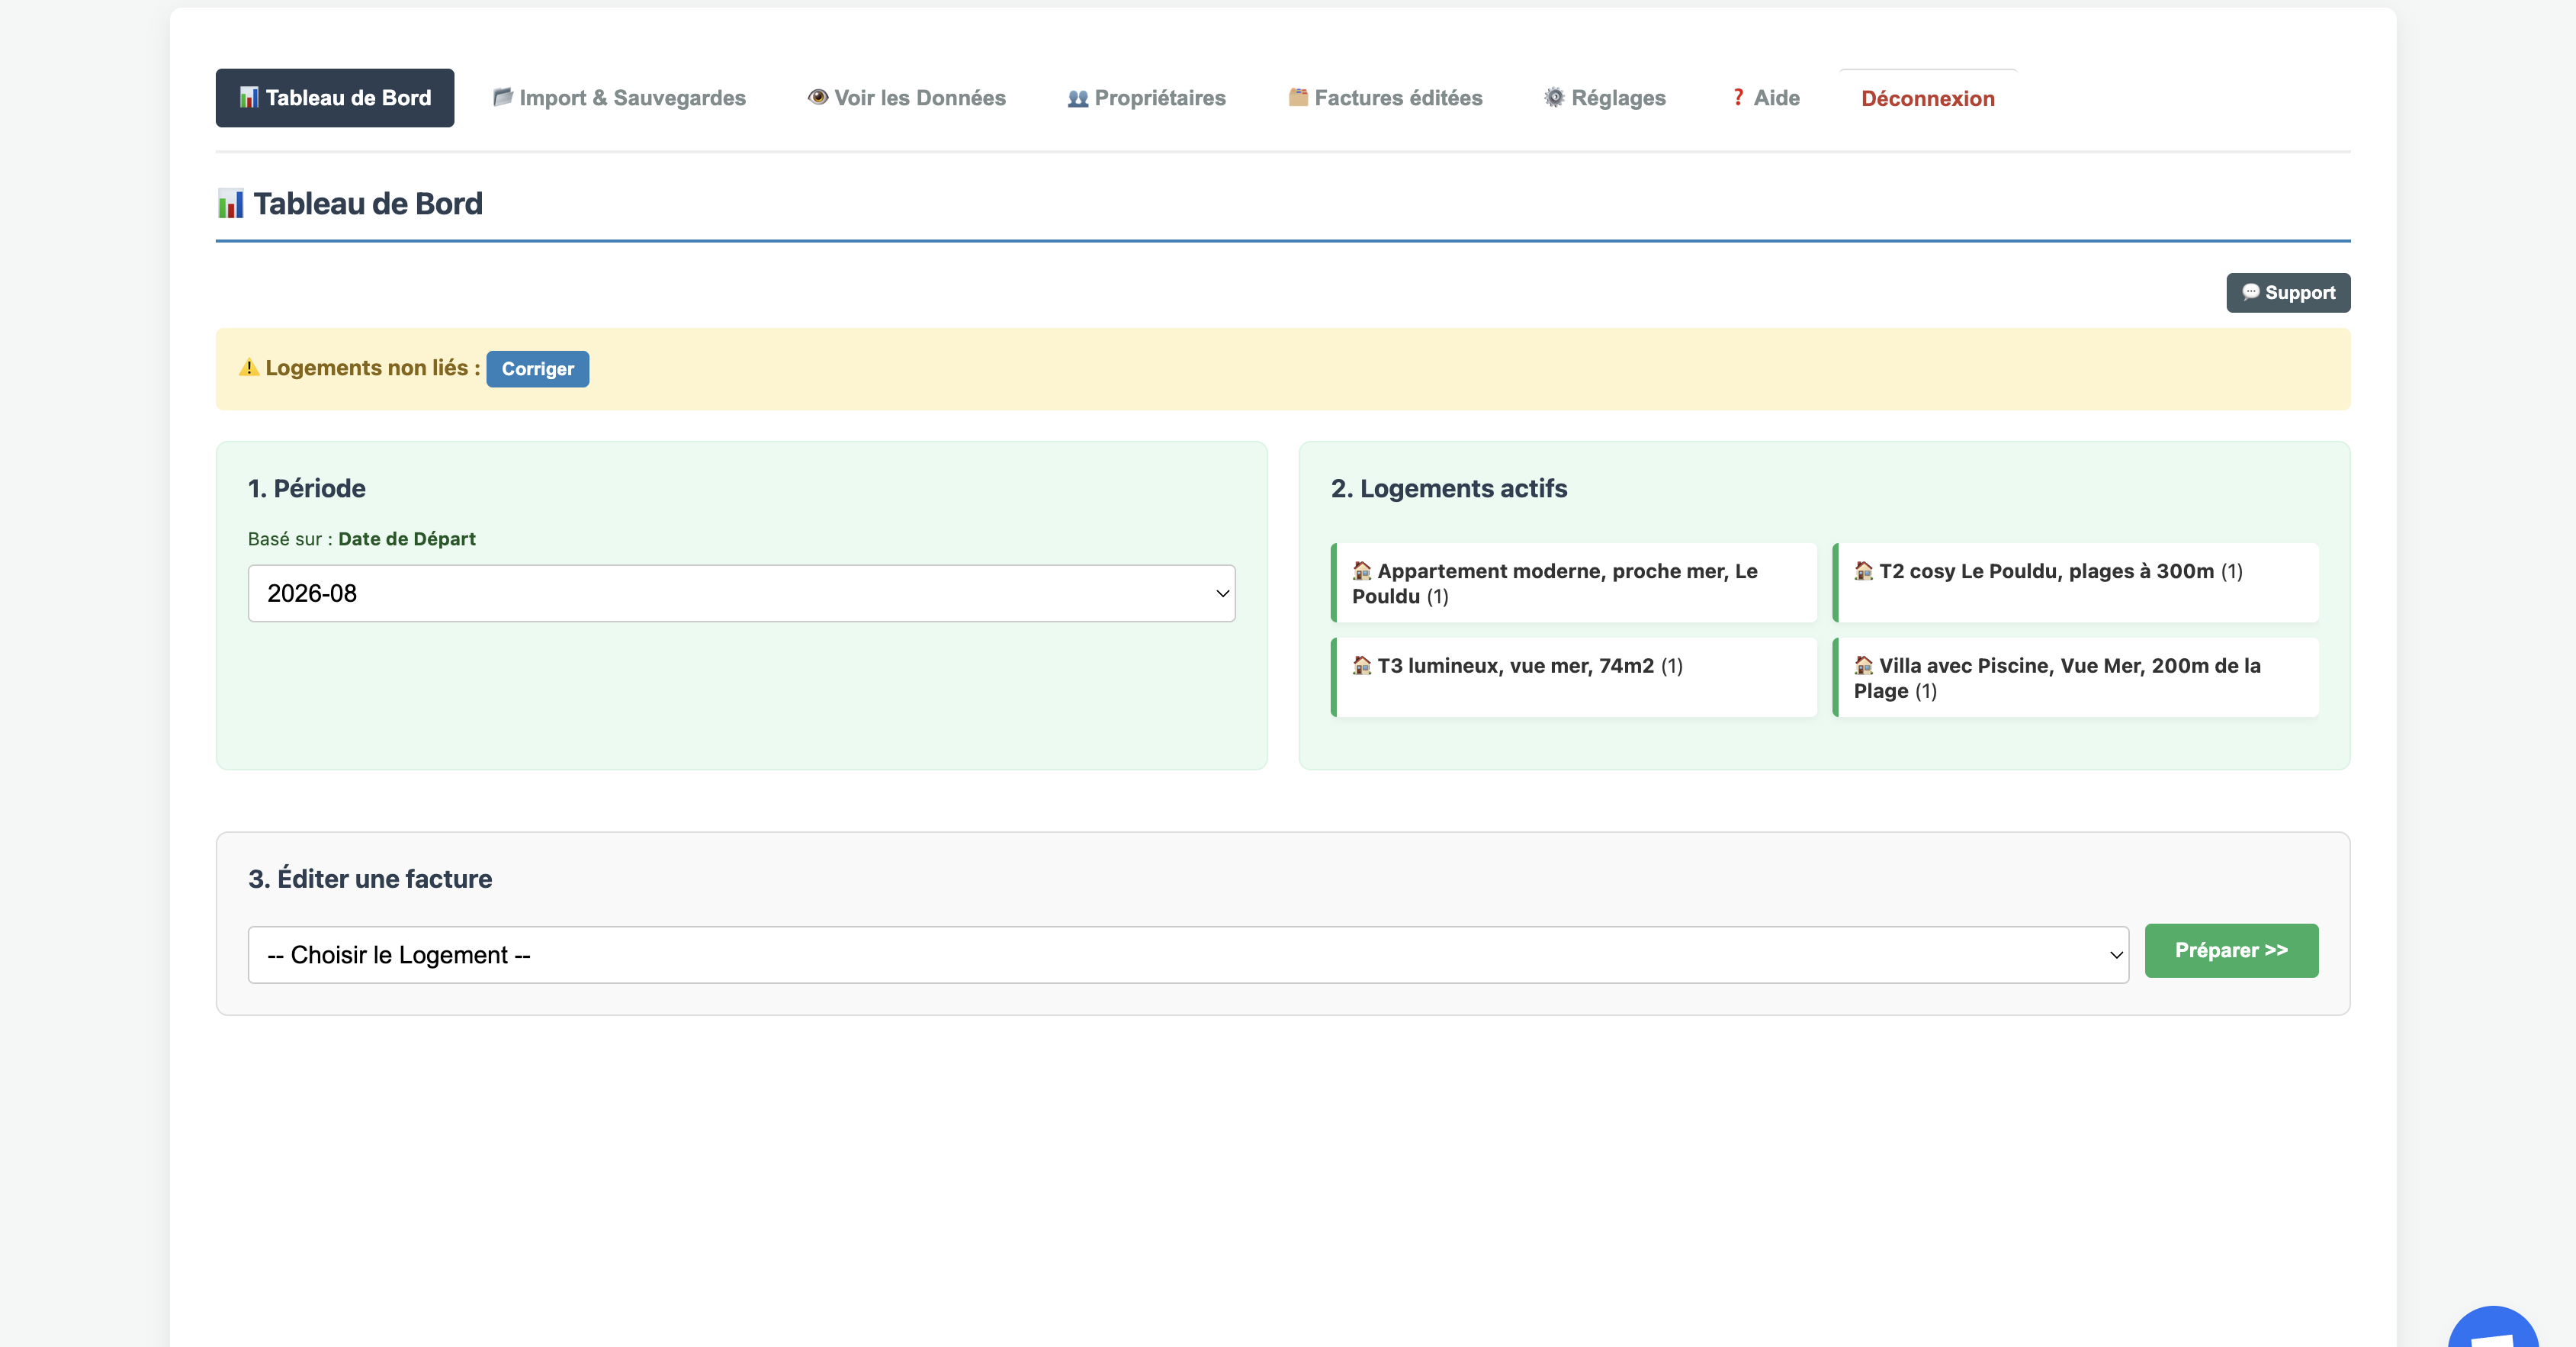Click the gear icon next to Réglages
2576x1347 pixels.
(x=1553, y=97)
